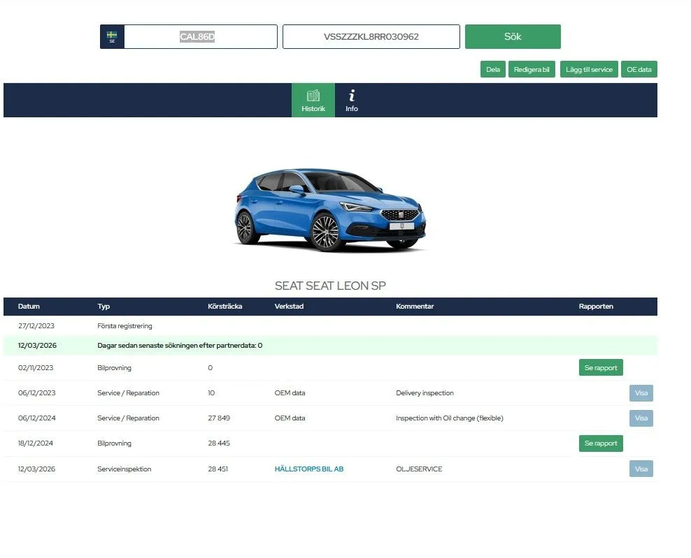
Task: Click the Swedish flag country selector
Action: (x=112, y=36)
